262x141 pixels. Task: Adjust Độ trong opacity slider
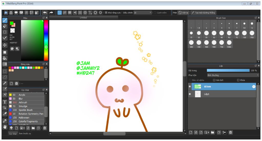[228, 71]
